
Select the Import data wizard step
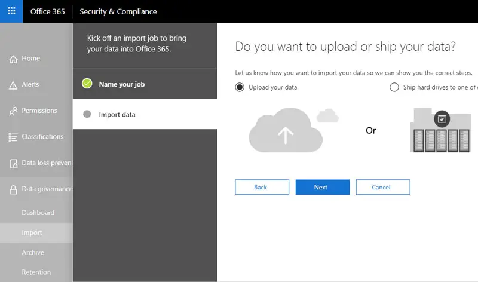tap(117, 114)
